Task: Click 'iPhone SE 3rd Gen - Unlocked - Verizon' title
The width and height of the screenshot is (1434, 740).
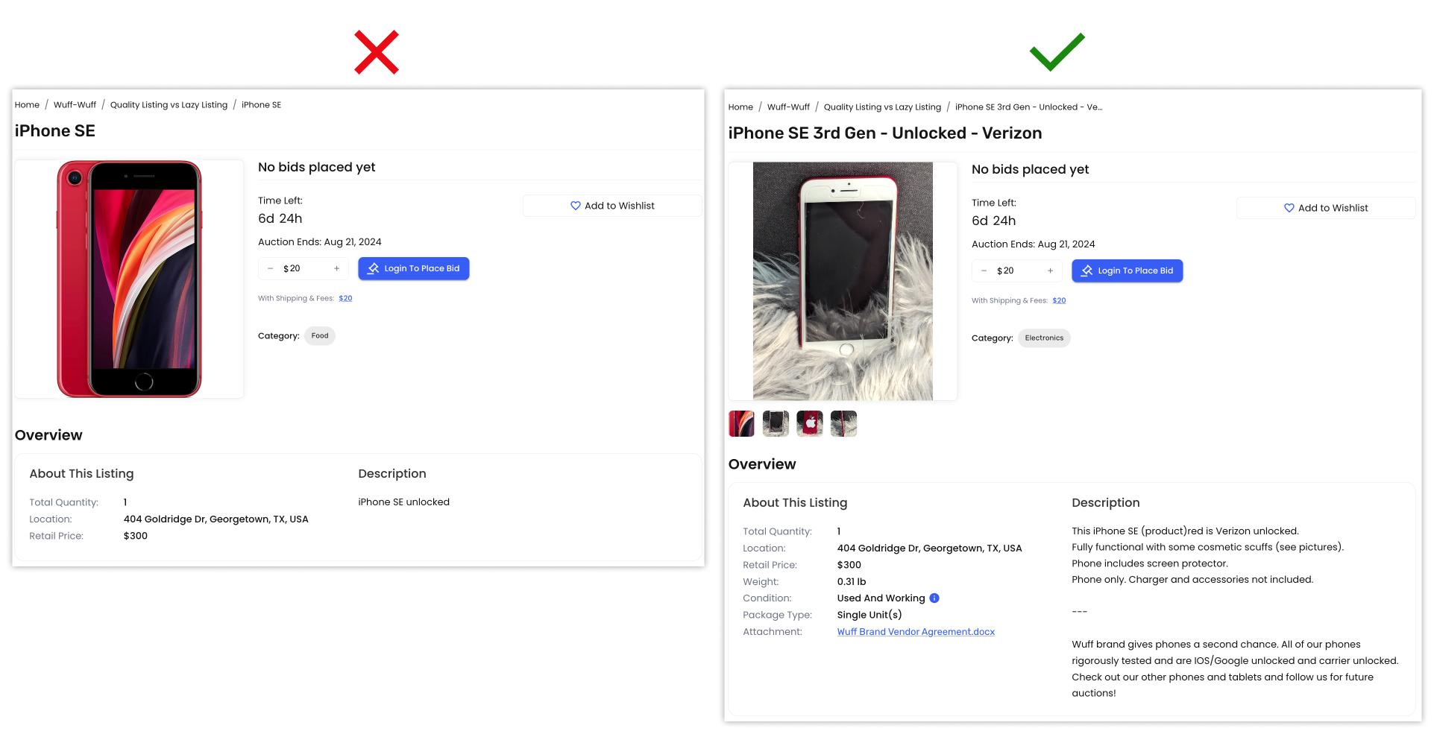Action: point(885,133)
